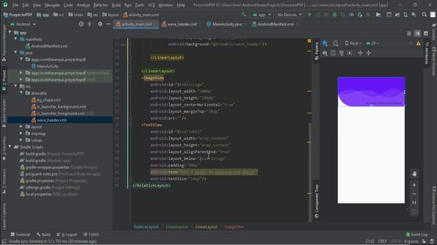This screenshot has width=437, height=245.
Task: Click the Make Project hammer icon
Action: click(x=244, y=15)
